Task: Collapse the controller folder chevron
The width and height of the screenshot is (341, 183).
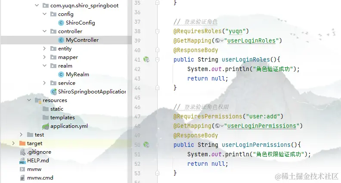Action: click(x=45, y=31)
